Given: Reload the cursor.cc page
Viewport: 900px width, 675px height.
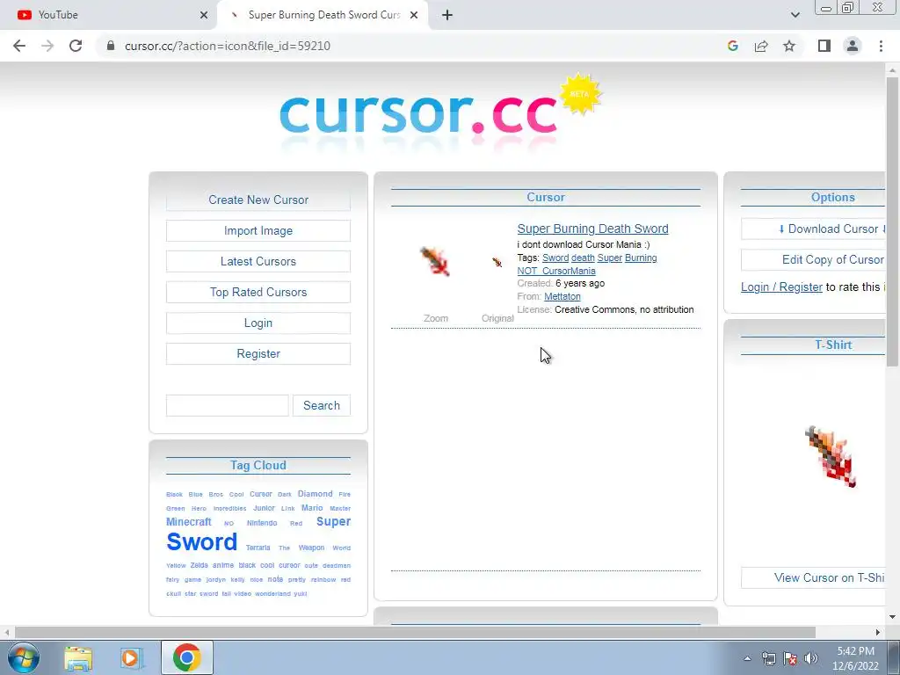Looking at the screenshot, I should click(x=76, y=46).
